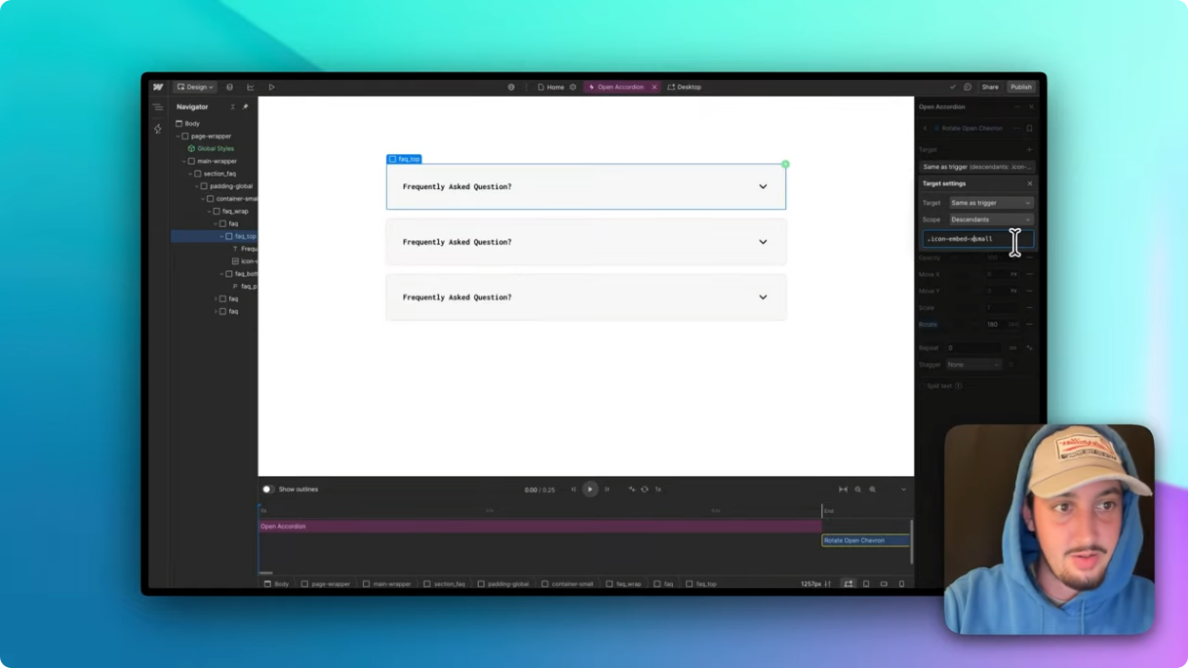Close the Open Accordion panel
This screenshot has width=1188, height=668.
[1031, 106]
